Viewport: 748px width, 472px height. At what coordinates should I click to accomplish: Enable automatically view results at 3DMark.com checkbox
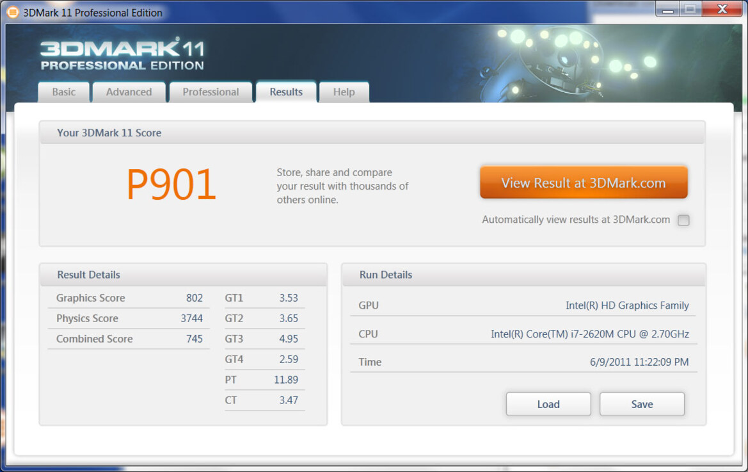683,220
